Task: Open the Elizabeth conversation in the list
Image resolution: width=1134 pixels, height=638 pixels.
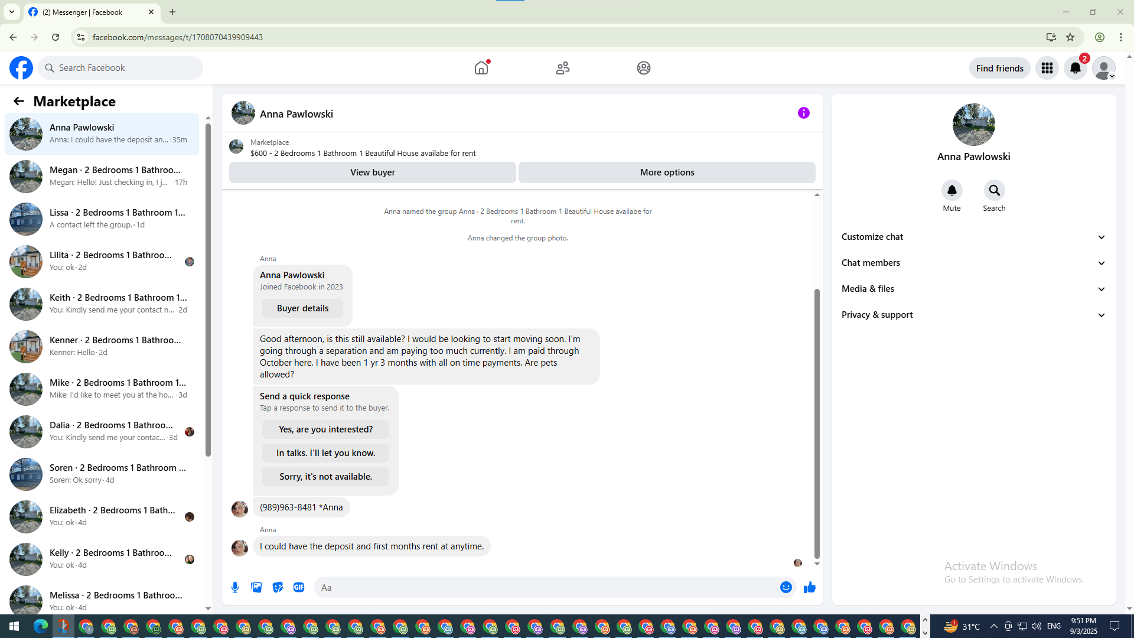Action: coord(102,517)
